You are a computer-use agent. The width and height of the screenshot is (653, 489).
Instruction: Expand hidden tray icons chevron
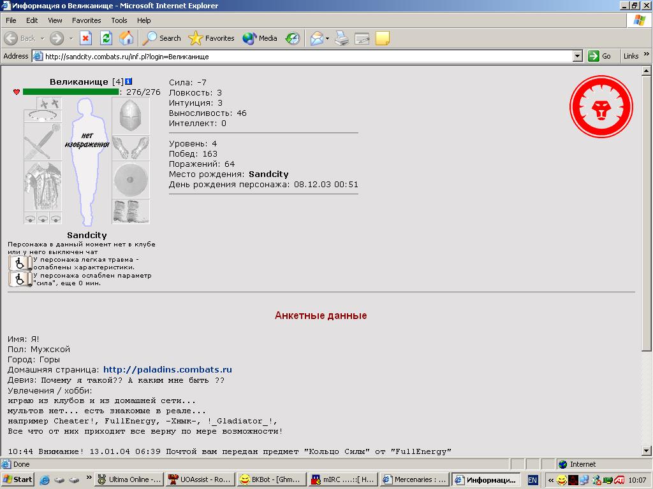pyautogui.click(x=550, y=480)
